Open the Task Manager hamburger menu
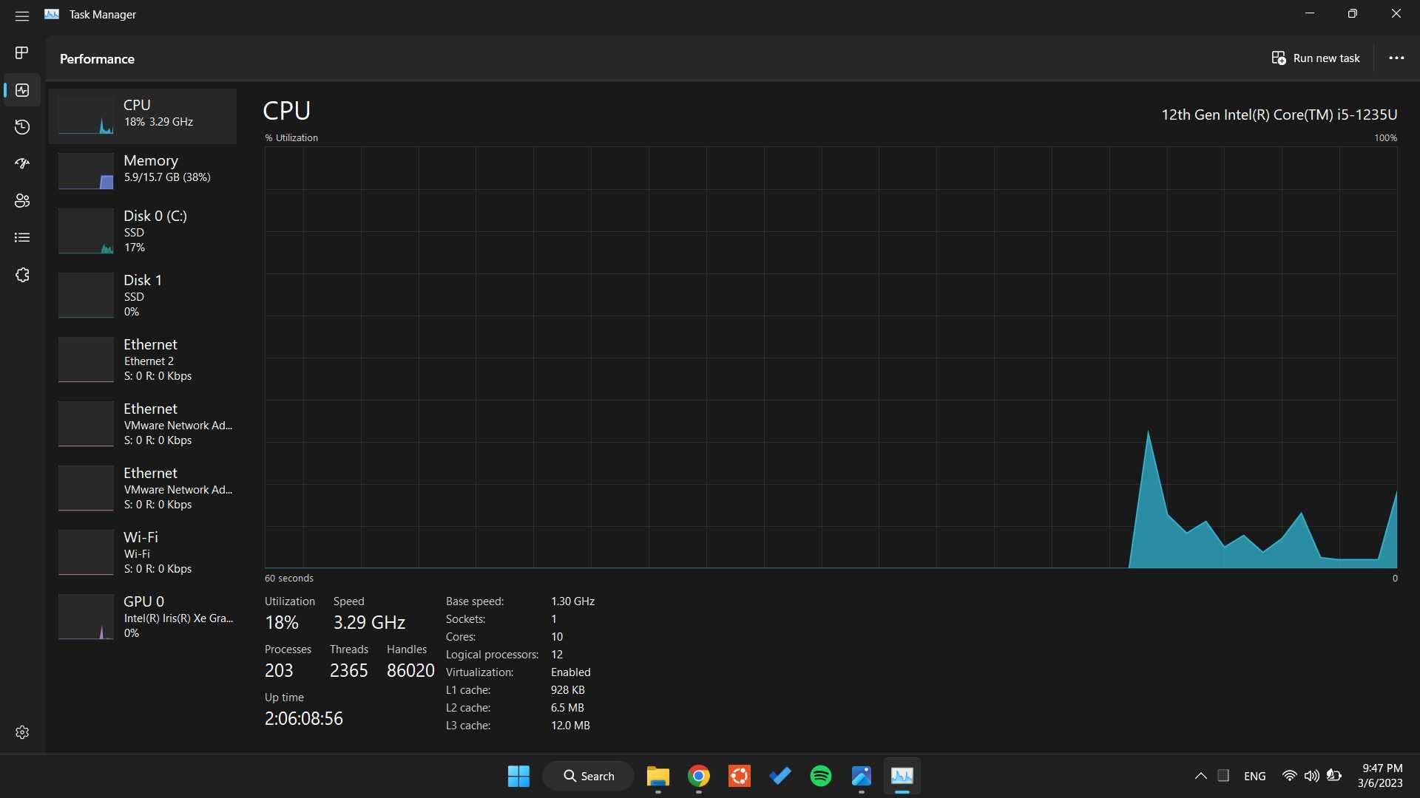This screenshot has width=1420, height=798. [x=21, y=13]
